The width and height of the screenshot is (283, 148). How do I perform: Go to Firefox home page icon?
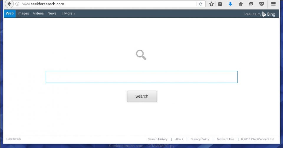(241, 4)
